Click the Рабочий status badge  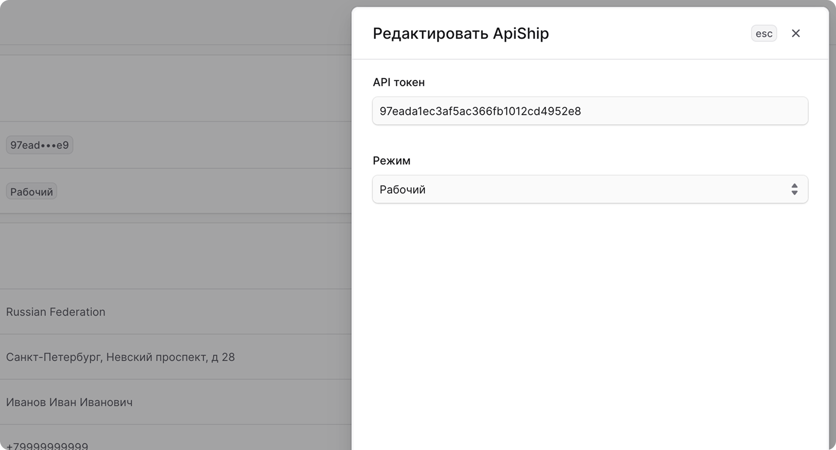pos(31,191)
